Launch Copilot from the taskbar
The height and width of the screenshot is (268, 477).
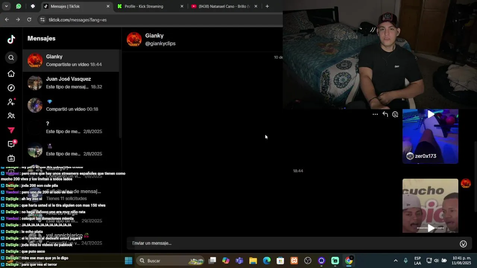(x=226, y=261)
